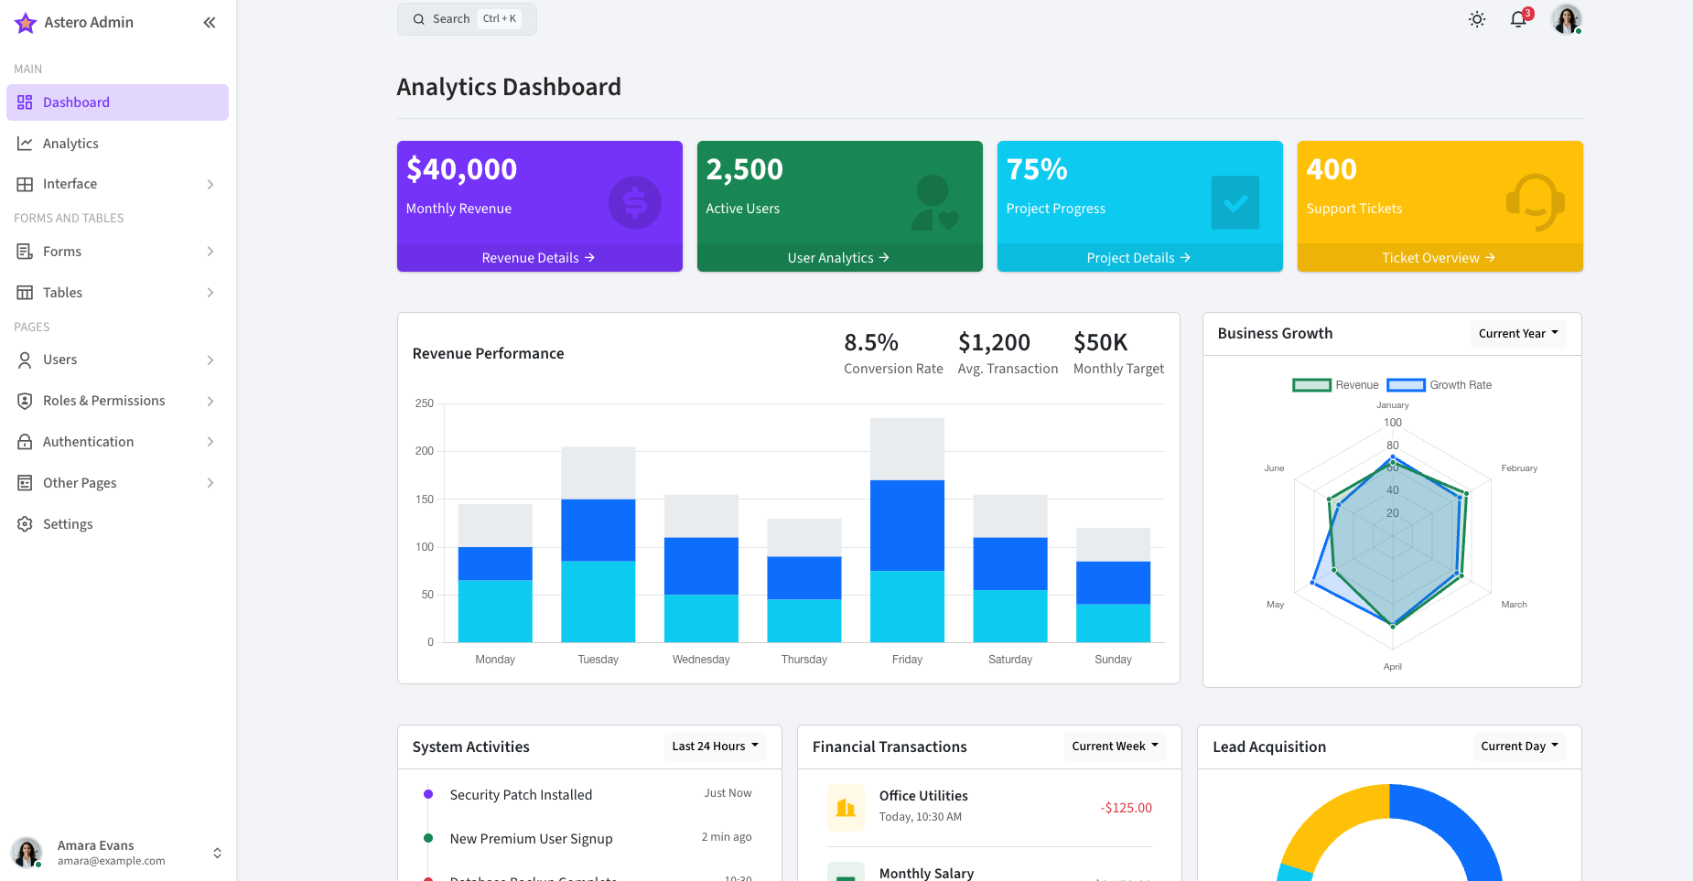Toggle the light/dark theme sun icon

1477,19
